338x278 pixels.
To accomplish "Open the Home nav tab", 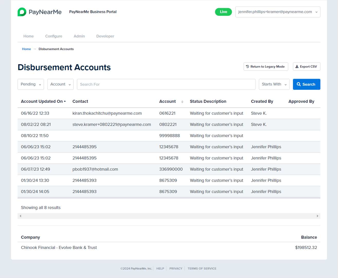I will click(x=29, y=36).
